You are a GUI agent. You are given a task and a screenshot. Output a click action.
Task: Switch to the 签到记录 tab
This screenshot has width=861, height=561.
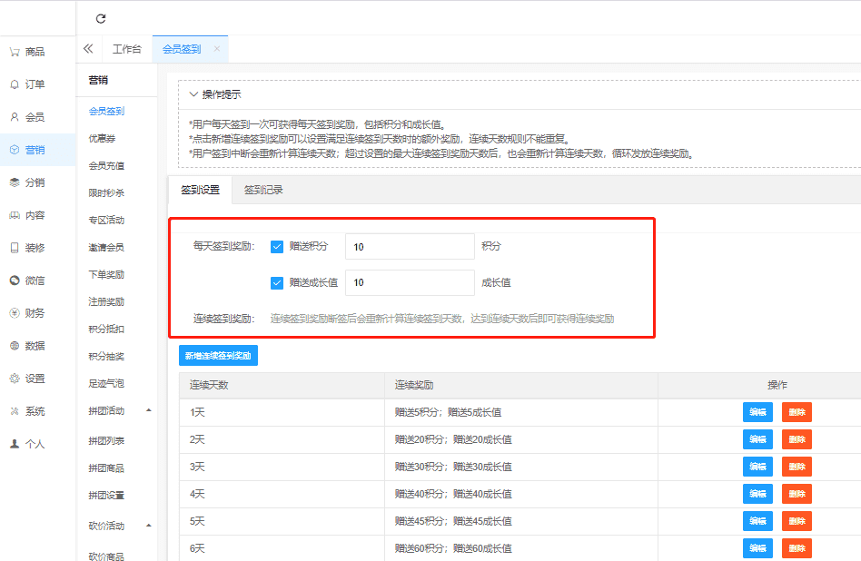click(263, 190)
